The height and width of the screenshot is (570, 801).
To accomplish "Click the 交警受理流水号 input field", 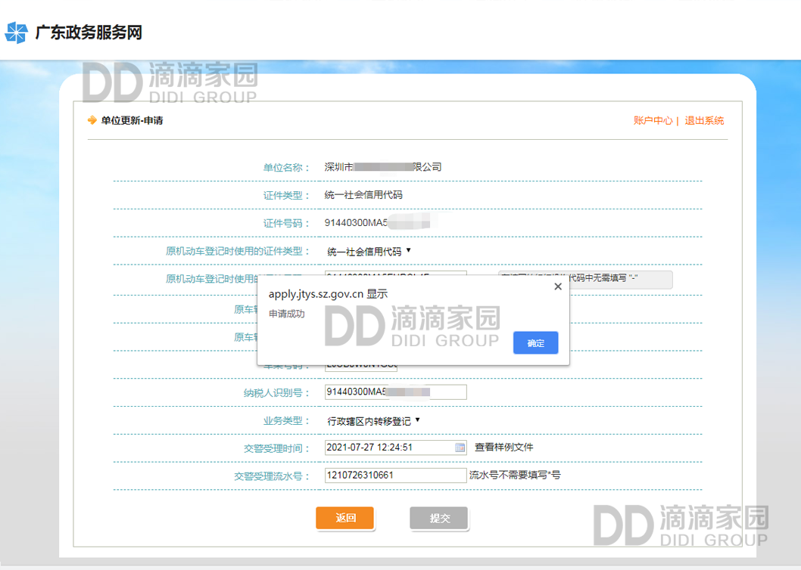I will 395,475.
